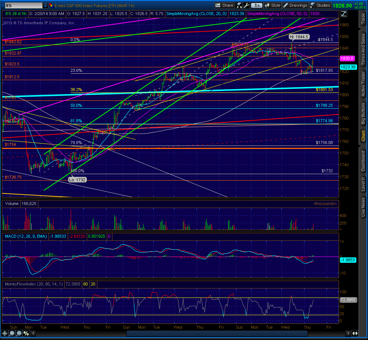Image resolution: width=368 pixels, height=340 pixels.
Task: Click the 20 oversold value in MoneyFlowIndex header
Action: click(93, 284)
